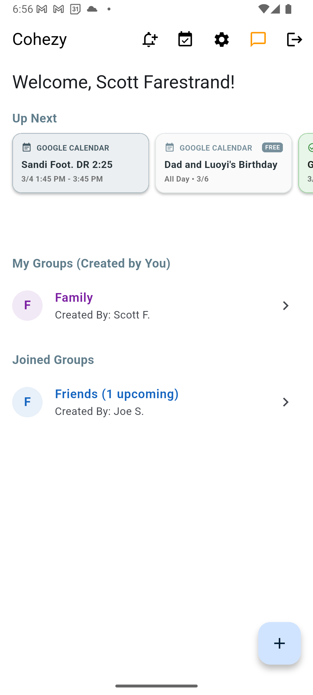313x695 pixels.
Task: Tap the Cohezy app title
Action: point(40,39)
